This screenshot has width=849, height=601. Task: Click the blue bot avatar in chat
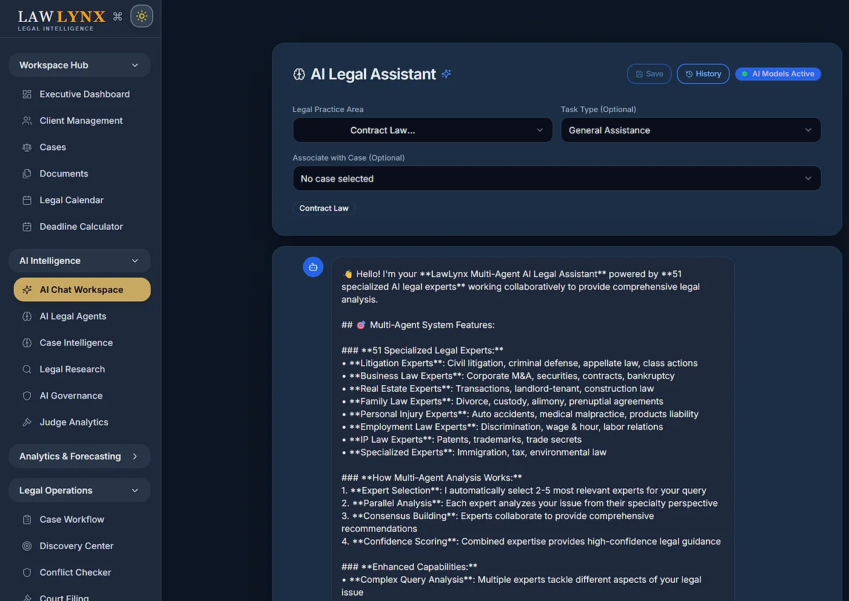(313, 267)
